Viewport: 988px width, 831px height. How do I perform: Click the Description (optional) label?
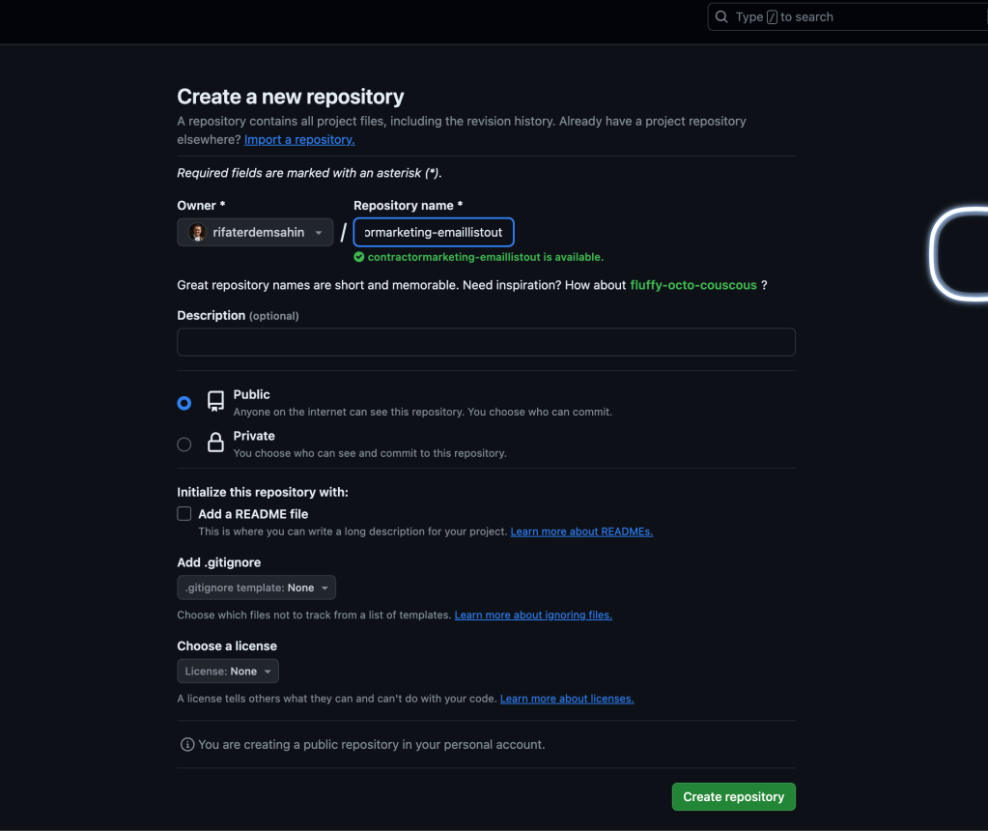pos(238,315)
